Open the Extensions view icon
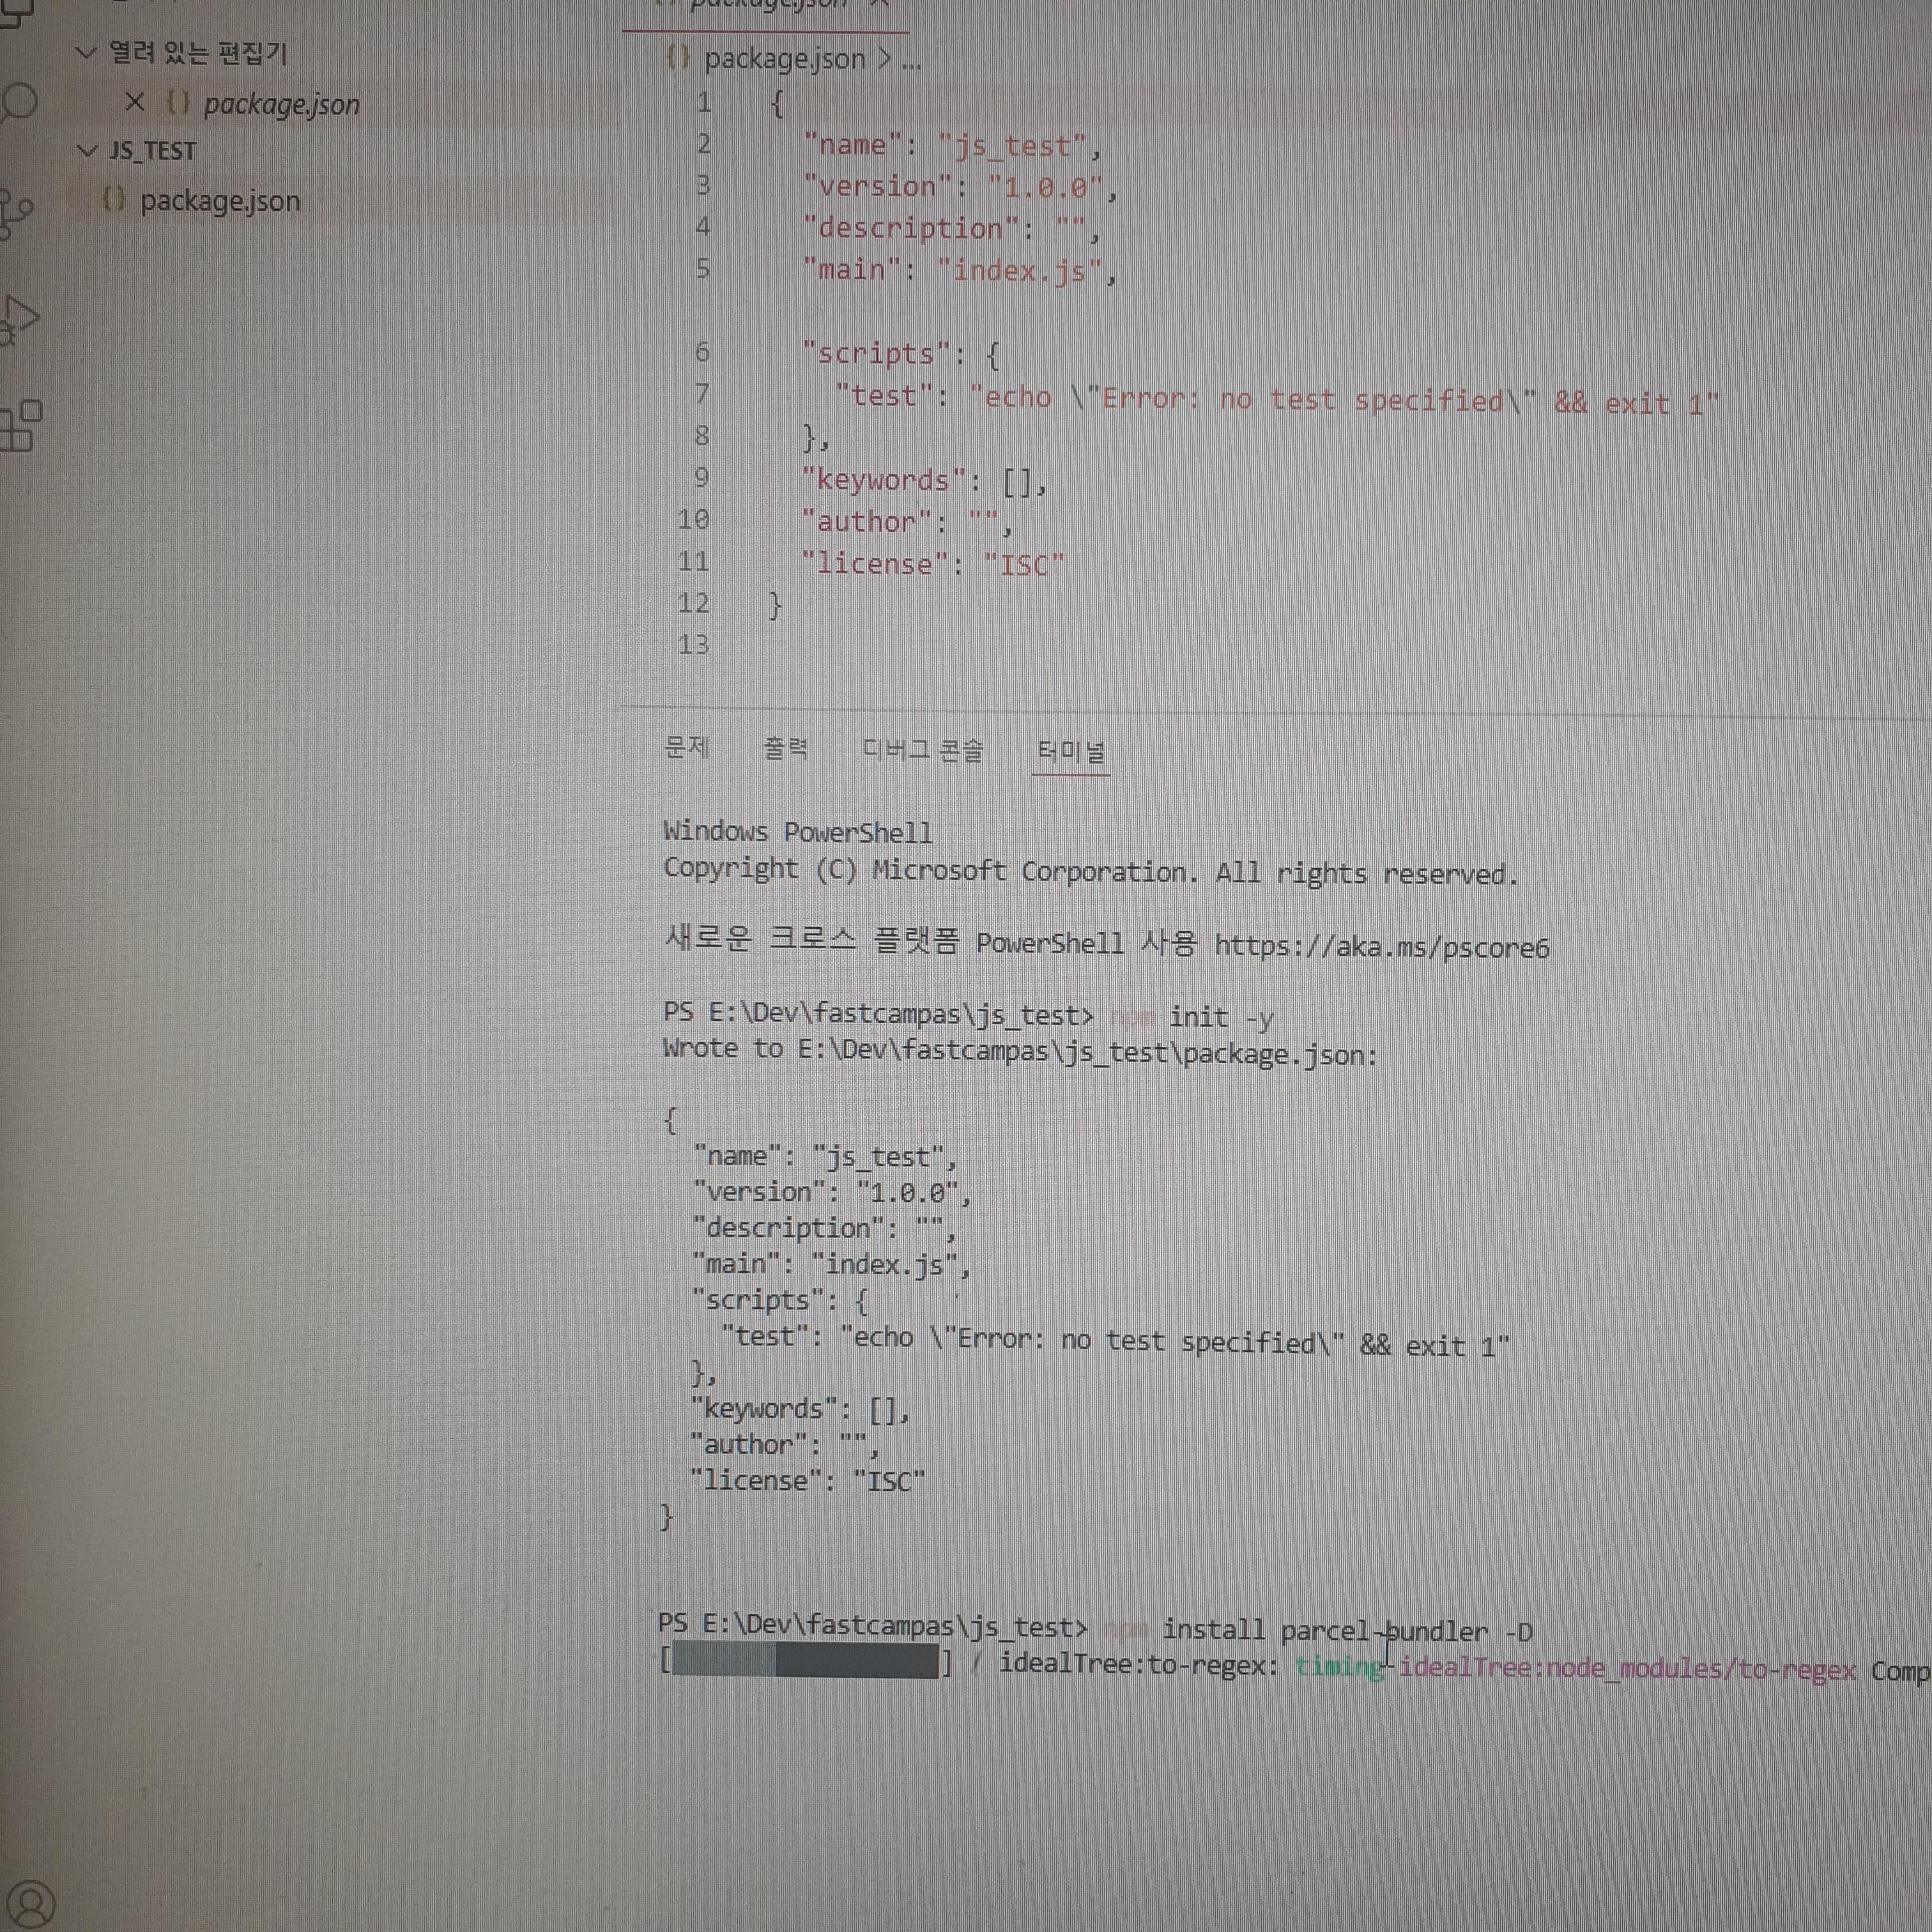This screenshot has height=1932, width=1932. pos(20,425)
